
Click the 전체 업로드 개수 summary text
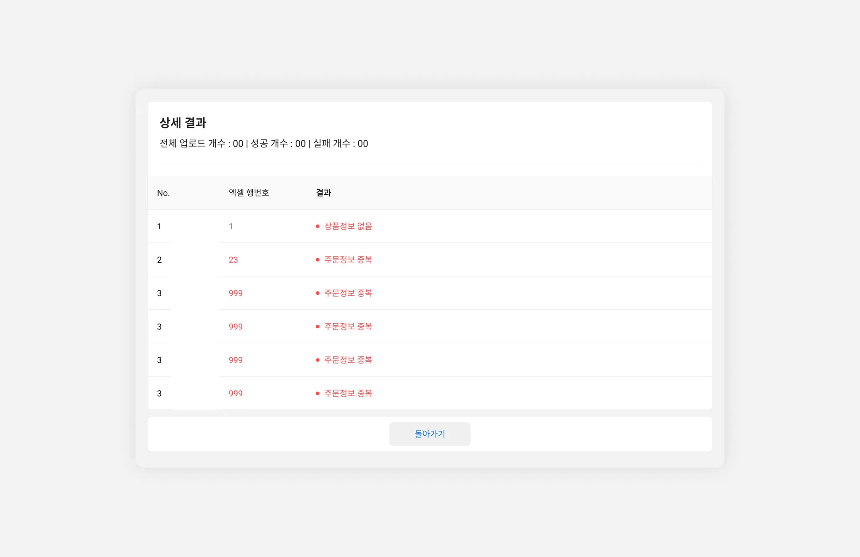coord(201,144)
